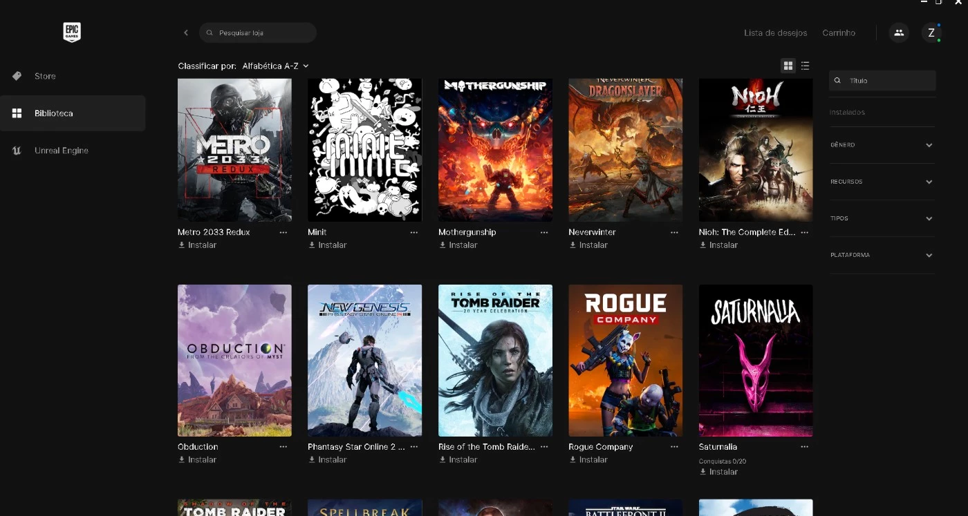The image size is (968, 516).
Task: Click the Saturnalia Conquistas 0/20 text
Action: (x=723, y=461)
